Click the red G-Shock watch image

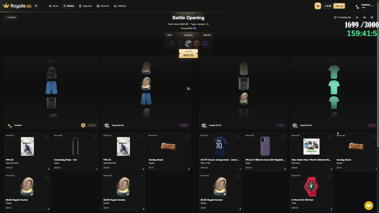tap(311, 187)
